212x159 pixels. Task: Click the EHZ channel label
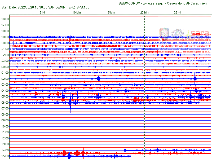pyautogui.click(x=72, y=7)
